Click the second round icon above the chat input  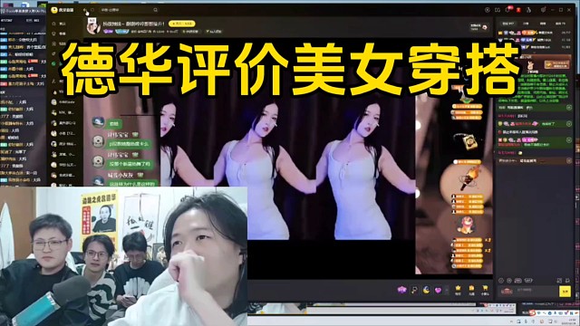coord(509,281)
